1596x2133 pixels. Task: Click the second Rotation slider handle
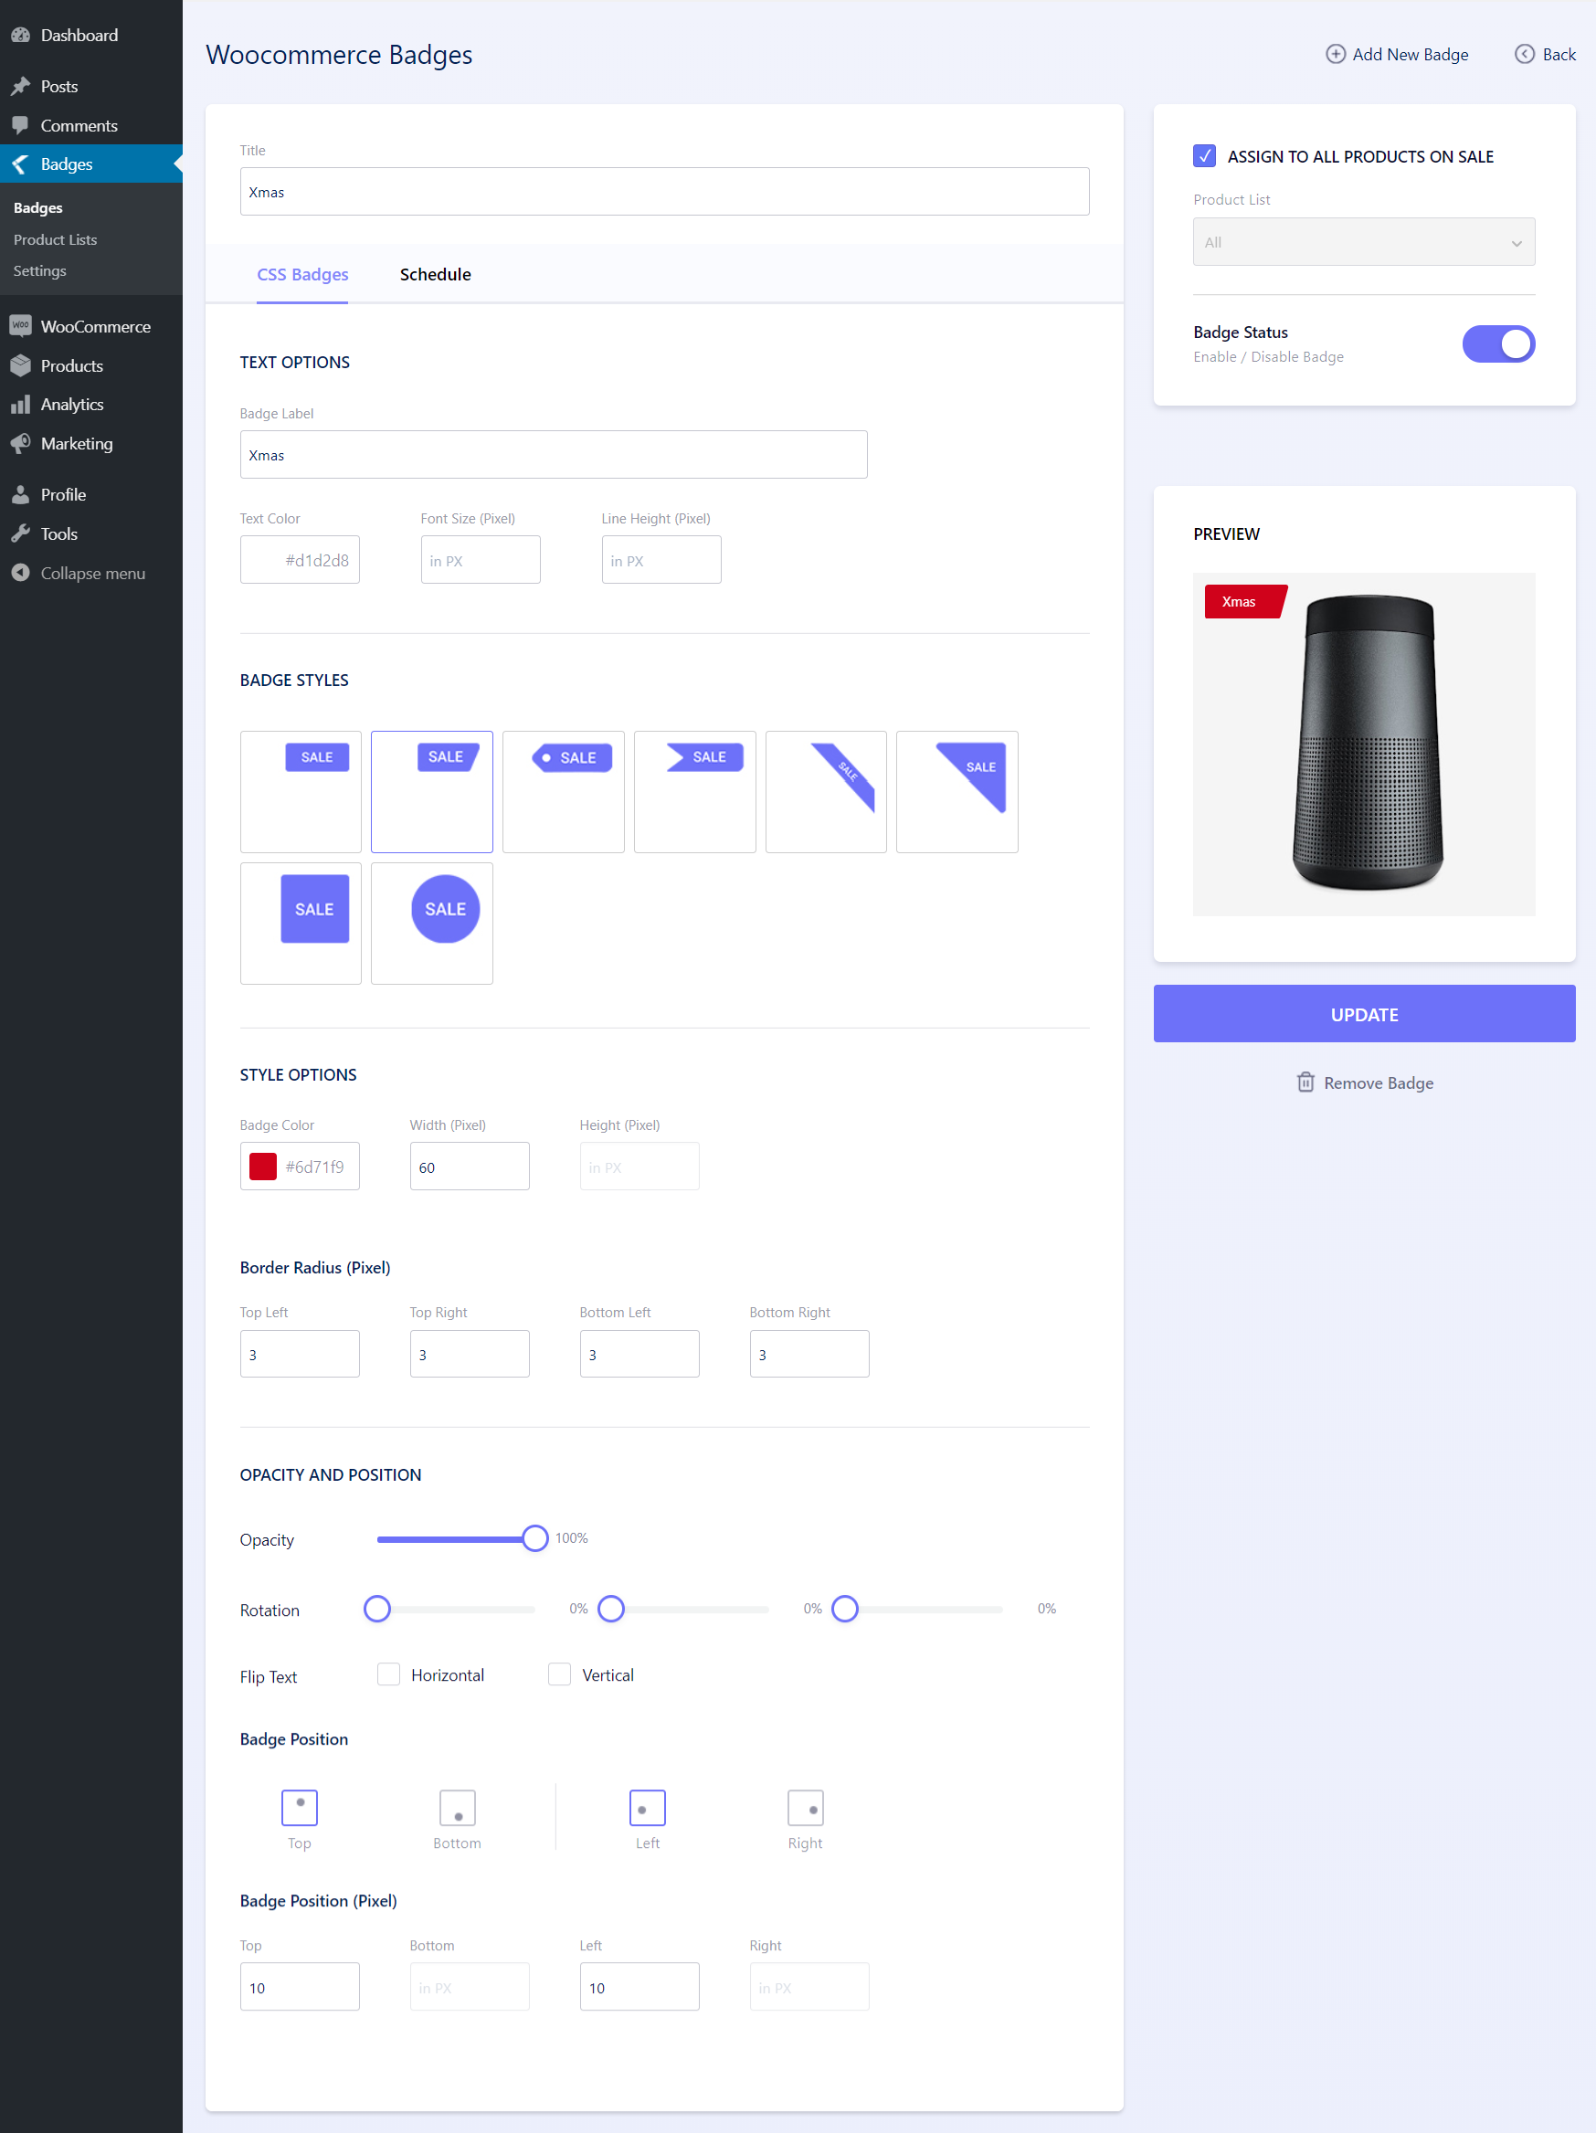click(611, 1609)
